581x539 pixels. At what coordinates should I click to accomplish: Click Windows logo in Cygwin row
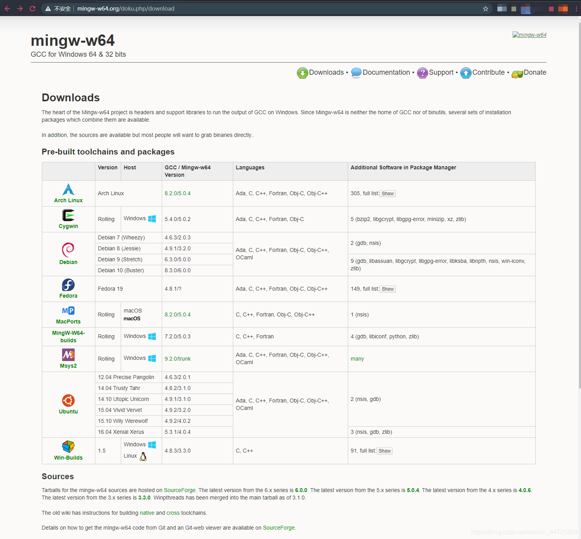coord(152,219)
